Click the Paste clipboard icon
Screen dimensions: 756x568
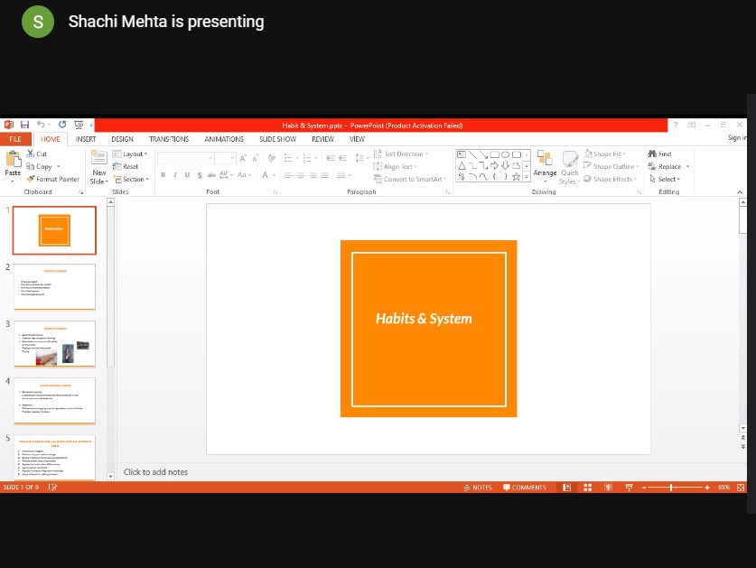(13, 159)
